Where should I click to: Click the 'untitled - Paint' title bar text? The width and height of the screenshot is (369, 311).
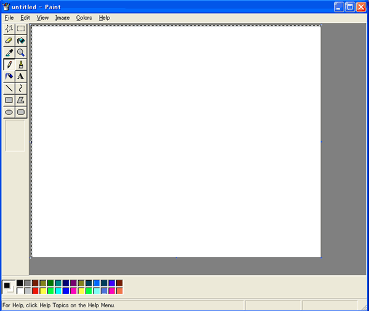coord(36,7)
